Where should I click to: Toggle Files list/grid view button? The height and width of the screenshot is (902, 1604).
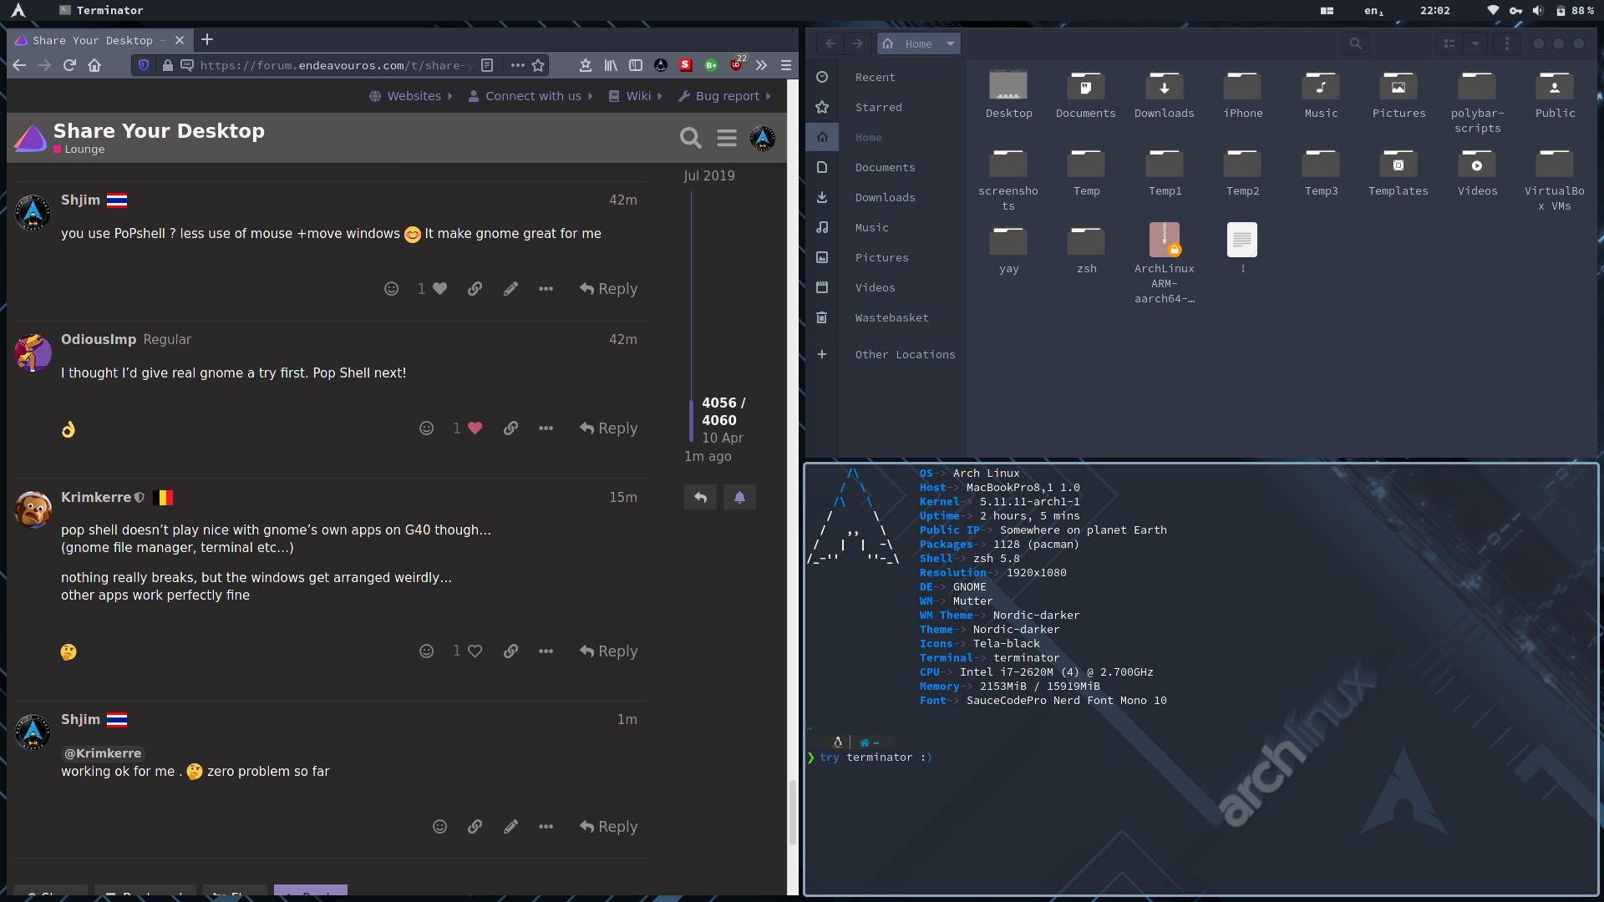click(1450, 43)
